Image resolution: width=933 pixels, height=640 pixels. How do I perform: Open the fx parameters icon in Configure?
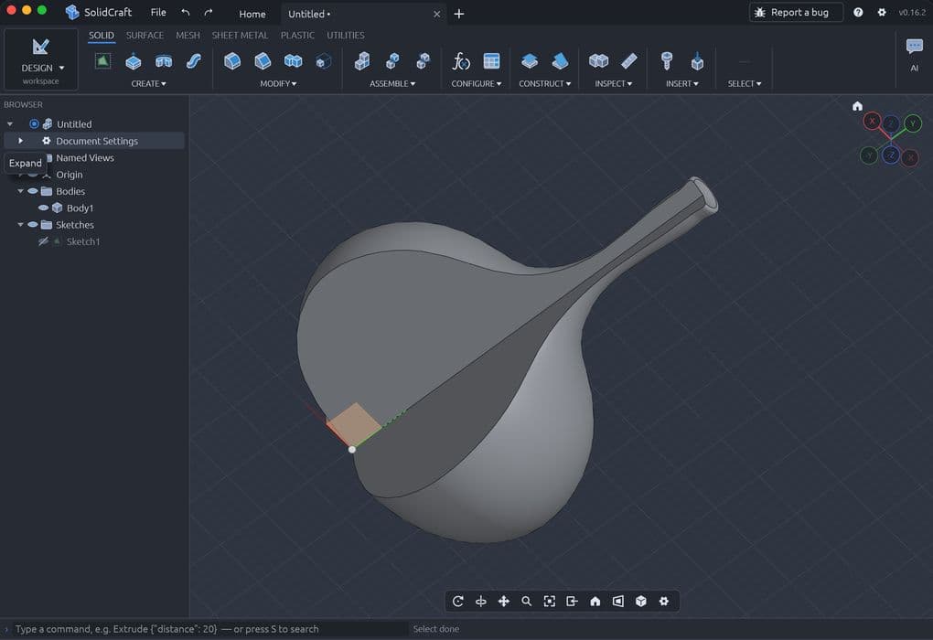click(461, 60)
